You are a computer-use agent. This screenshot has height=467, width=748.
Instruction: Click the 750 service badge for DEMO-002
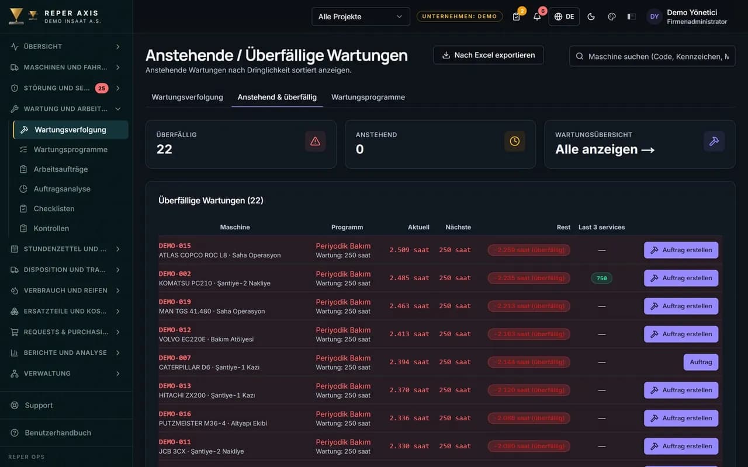pyautogui.click(x=602, y=278)
